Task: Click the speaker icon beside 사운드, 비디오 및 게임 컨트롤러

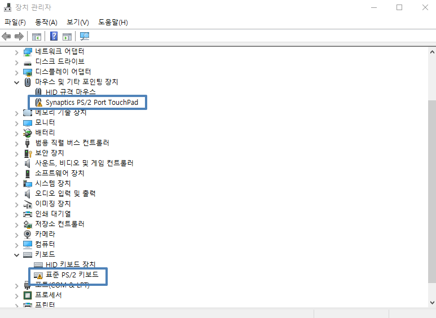Action: pyautogui.click(x=27, y=163)
